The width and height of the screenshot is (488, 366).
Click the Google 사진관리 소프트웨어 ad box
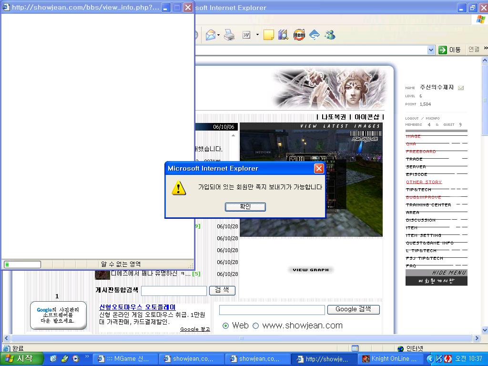point(58,315)
